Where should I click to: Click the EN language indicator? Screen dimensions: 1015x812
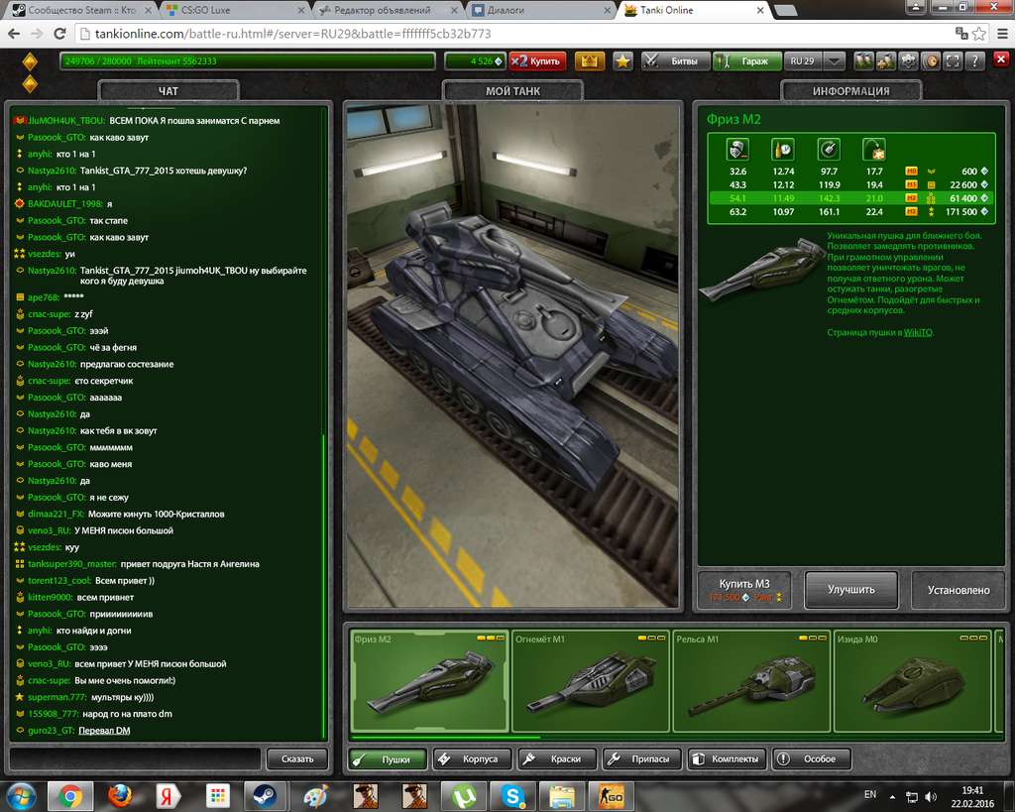[x=870, y=794]
